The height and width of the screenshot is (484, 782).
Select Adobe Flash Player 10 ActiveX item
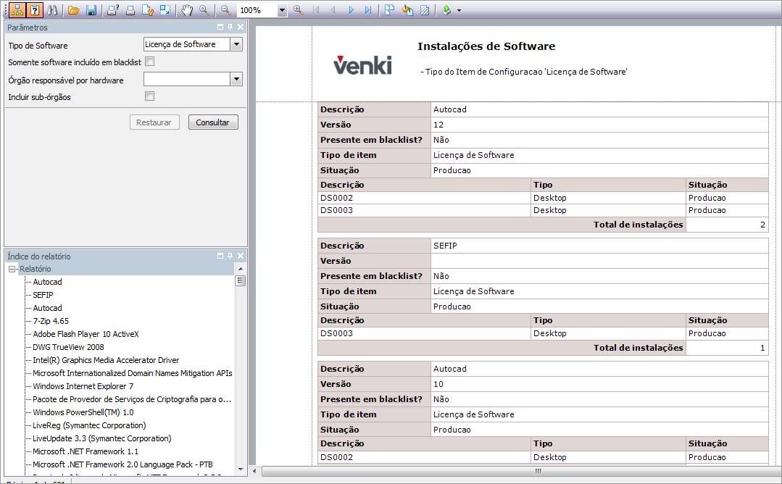(x=86, y=334)
